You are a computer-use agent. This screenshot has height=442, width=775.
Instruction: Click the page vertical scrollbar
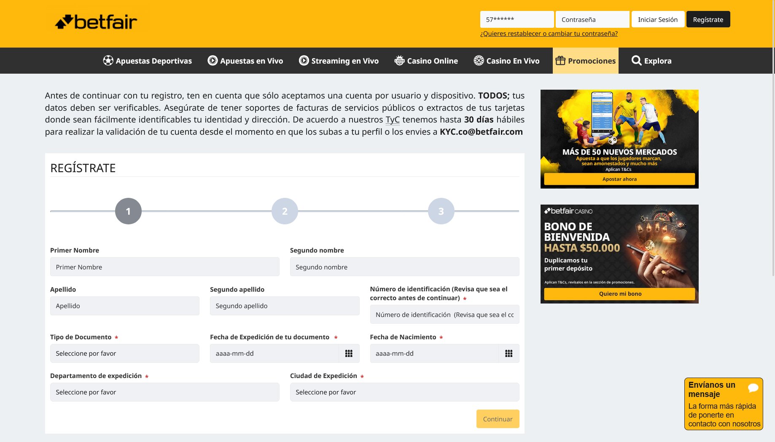(773, 138)
